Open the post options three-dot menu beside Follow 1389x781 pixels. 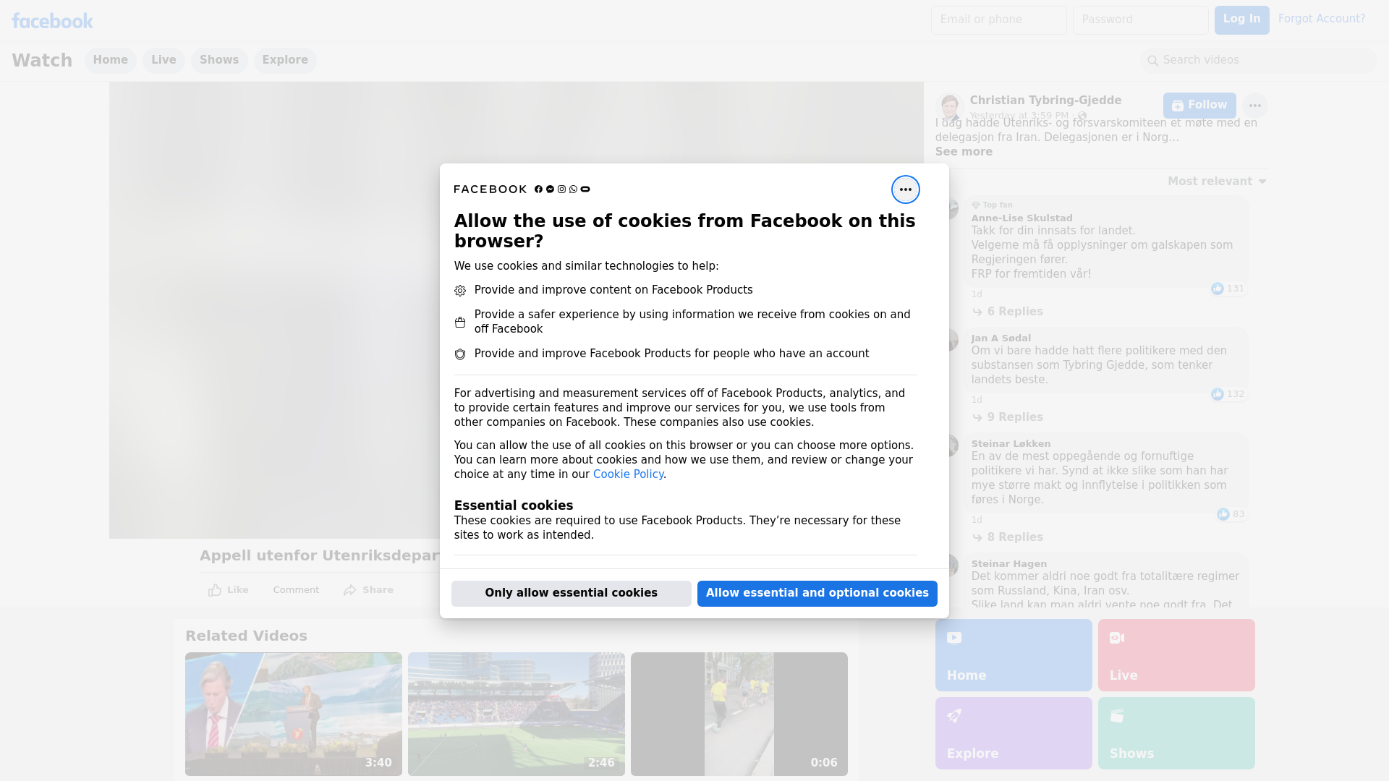pos(1254,106)
